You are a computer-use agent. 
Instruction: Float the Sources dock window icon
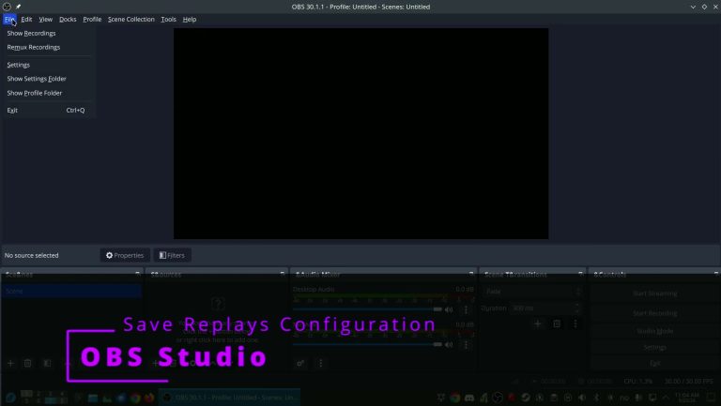(283, 274)
